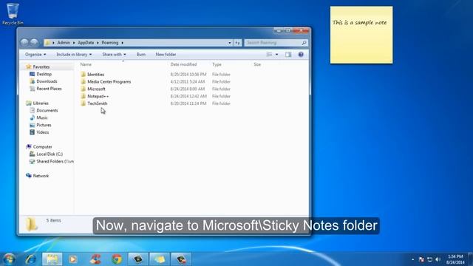
Task: Select the TechSmith folder
Action: (97, 103)
